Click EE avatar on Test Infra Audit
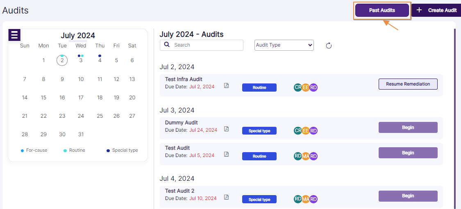The image size is (461, 209). click(x=306, y=88)
